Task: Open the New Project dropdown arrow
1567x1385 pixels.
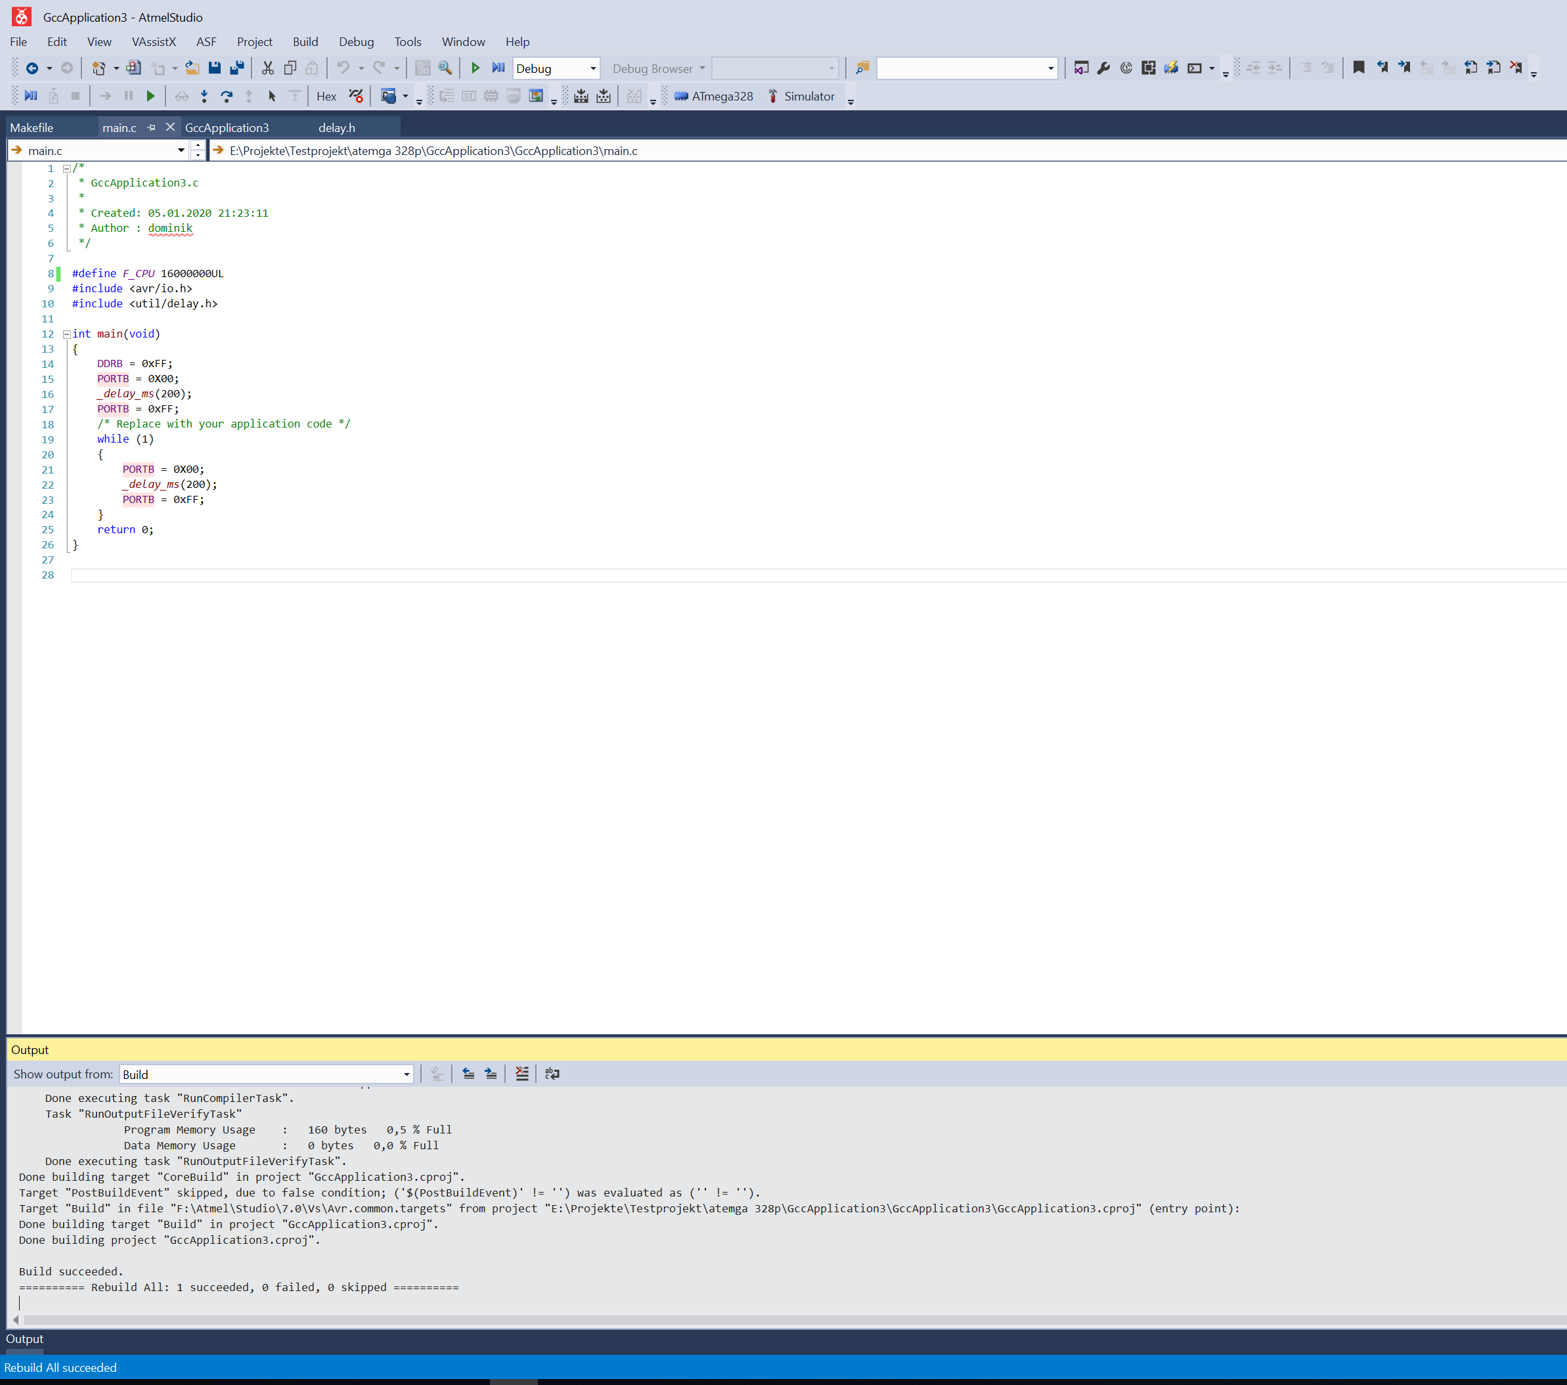Action: (x=116, y=68)
